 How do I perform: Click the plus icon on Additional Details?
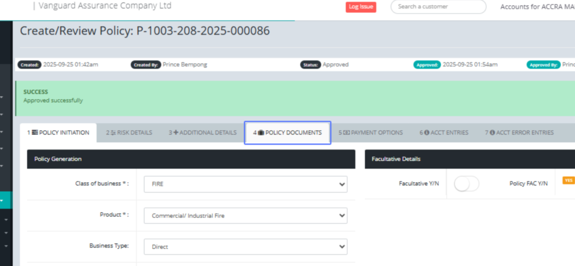coord(175,133)
